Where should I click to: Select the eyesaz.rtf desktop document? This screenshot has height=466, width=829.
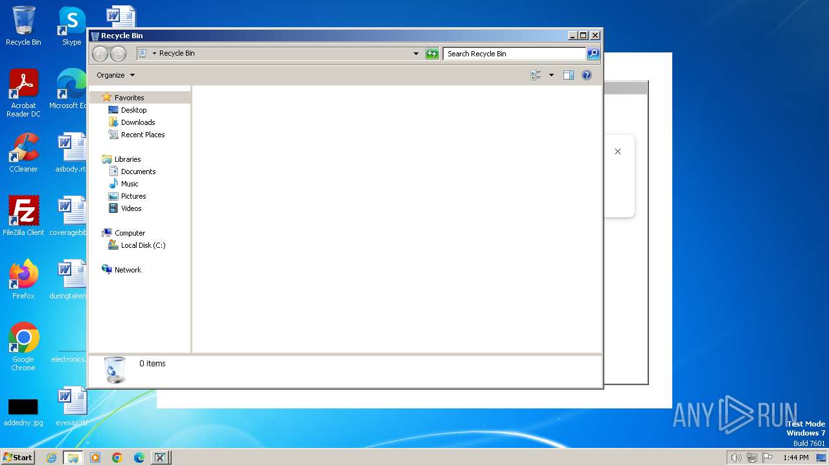point(71,406)
